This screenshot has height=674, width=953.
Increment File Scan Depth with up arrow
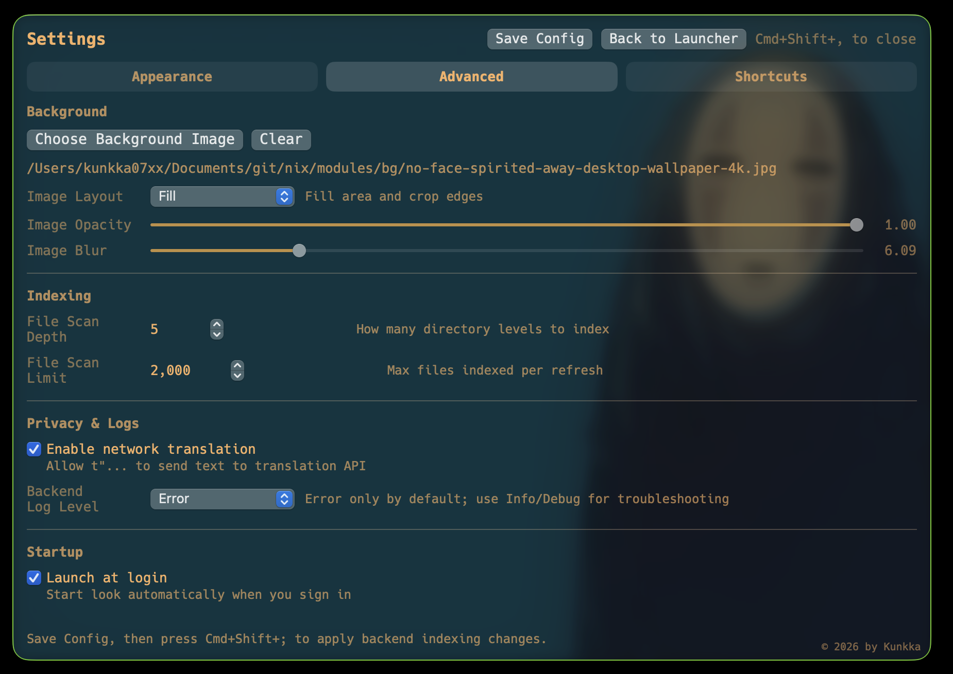click(x=217, y=324)
